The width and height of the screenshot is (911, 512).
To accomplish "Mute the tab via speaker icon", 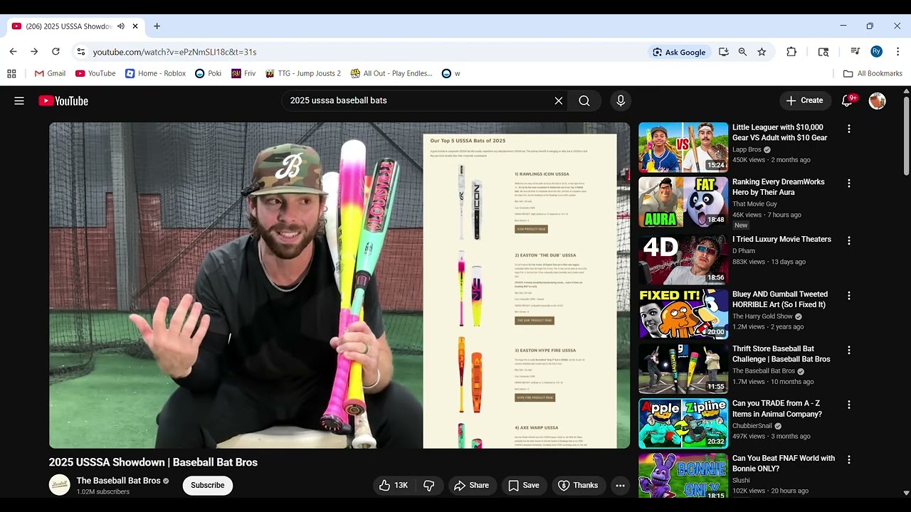I will tap(121, 26).
